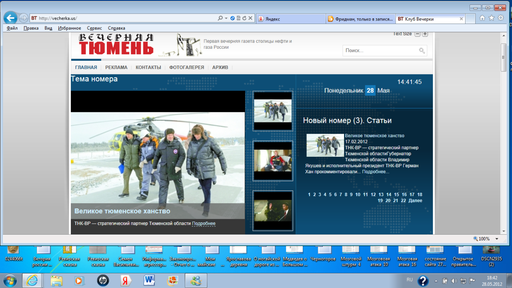This screenshot has height=288, width=512.
Task: Click the refresh icon in address bar
Action: coord(244,18)
